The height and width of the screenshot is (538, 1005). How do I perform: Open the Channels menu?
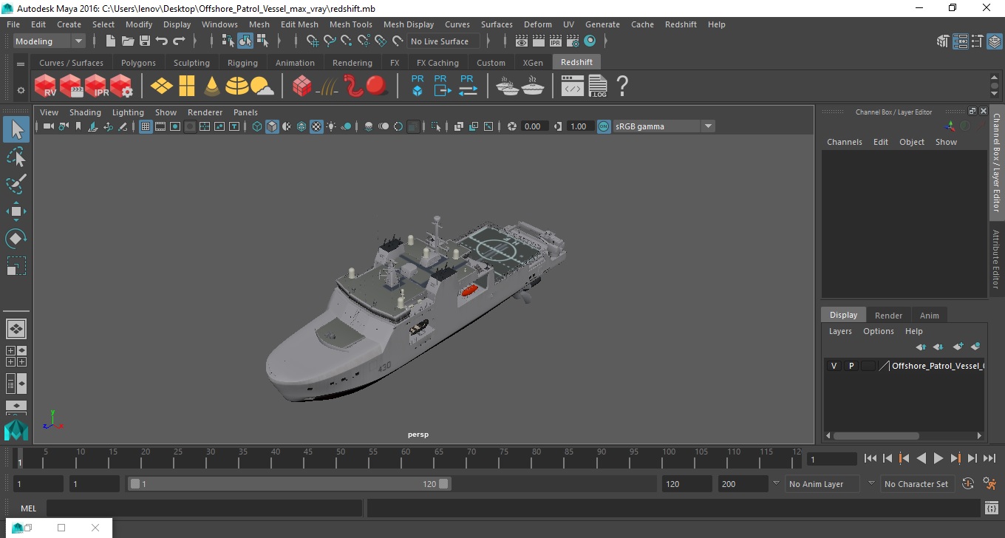point(845,142)
